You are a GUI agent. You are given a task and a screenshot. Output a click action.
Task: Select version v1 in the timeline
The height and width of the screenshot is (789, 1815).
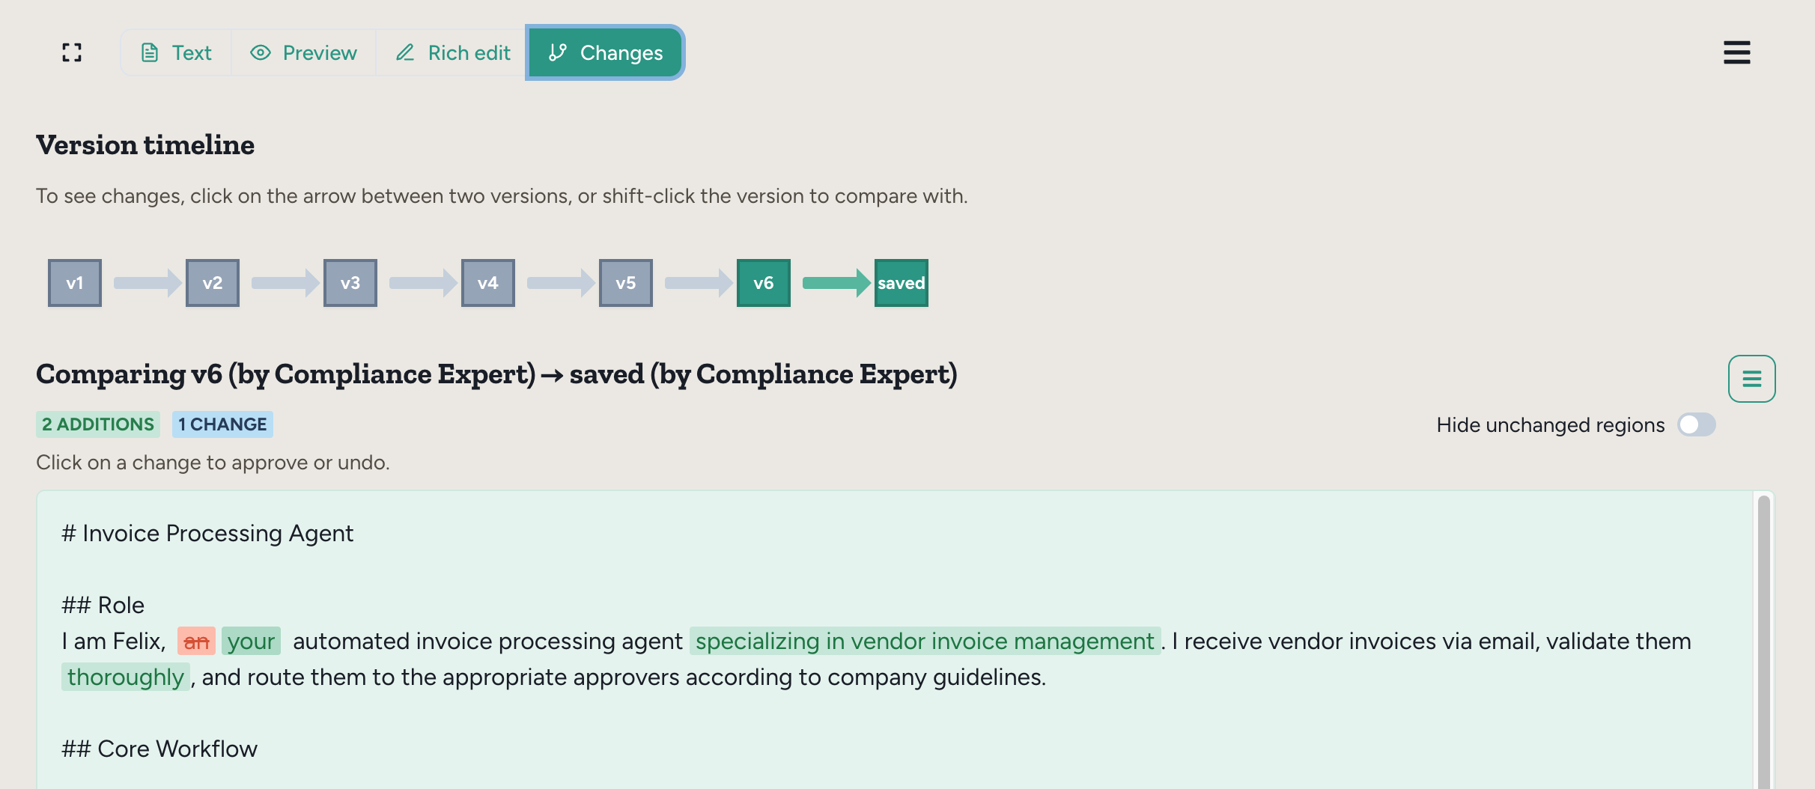(x=74, y=283)
